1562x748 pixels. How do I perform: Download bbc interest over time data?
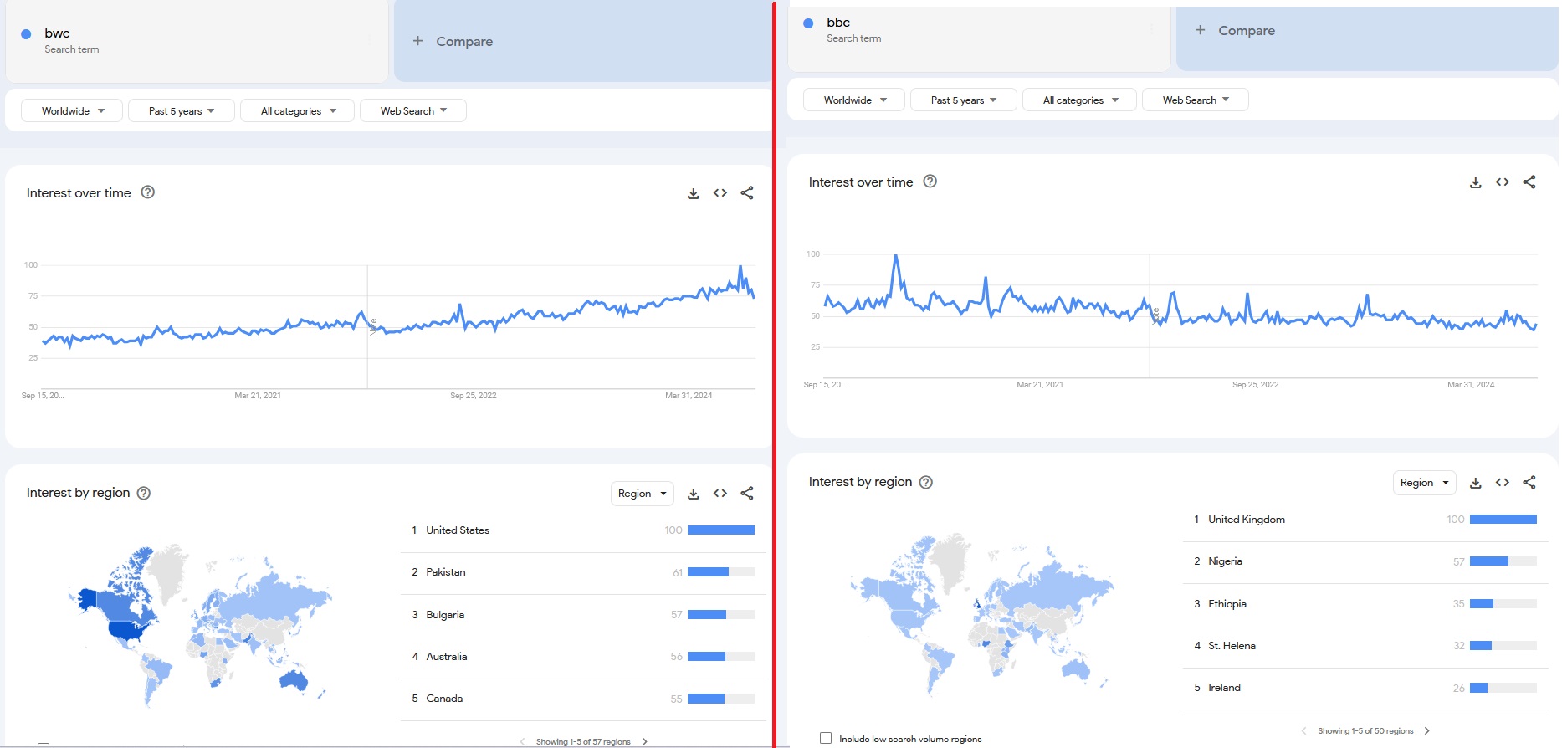click(1476, 182)
